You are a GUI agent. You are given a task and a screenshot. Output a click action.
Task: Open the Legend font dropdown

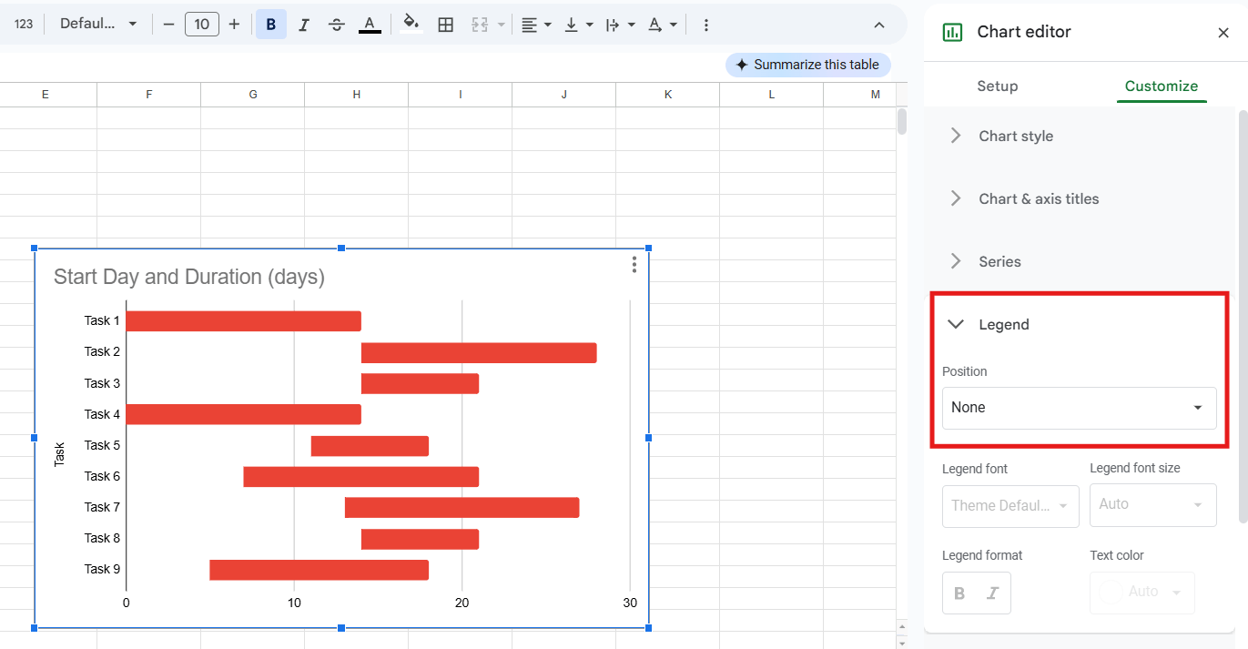[1010, 506]
